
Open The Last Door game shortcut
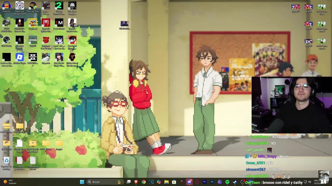click(x=33, y=7)
